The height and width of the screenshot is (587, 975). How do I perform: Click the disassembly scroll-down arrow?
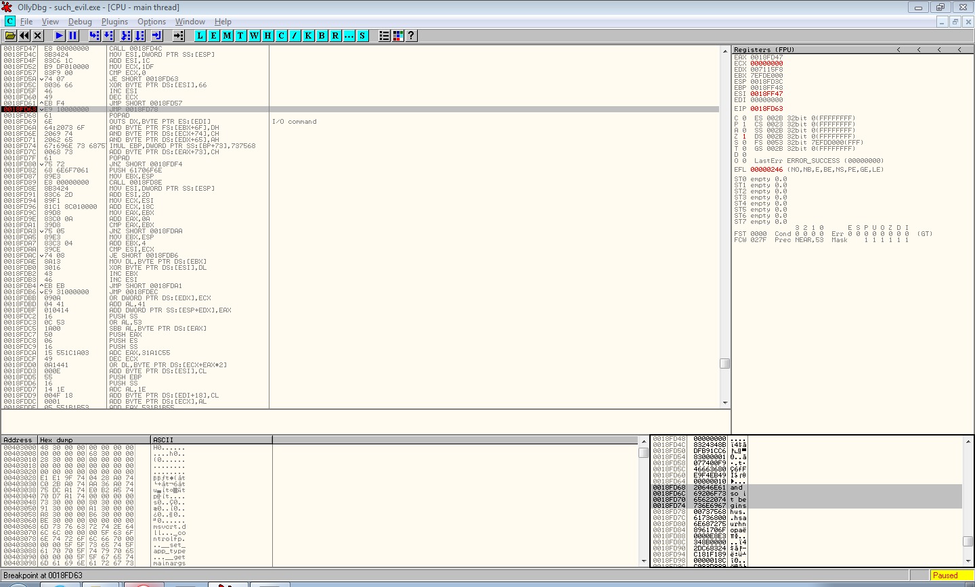724,403
